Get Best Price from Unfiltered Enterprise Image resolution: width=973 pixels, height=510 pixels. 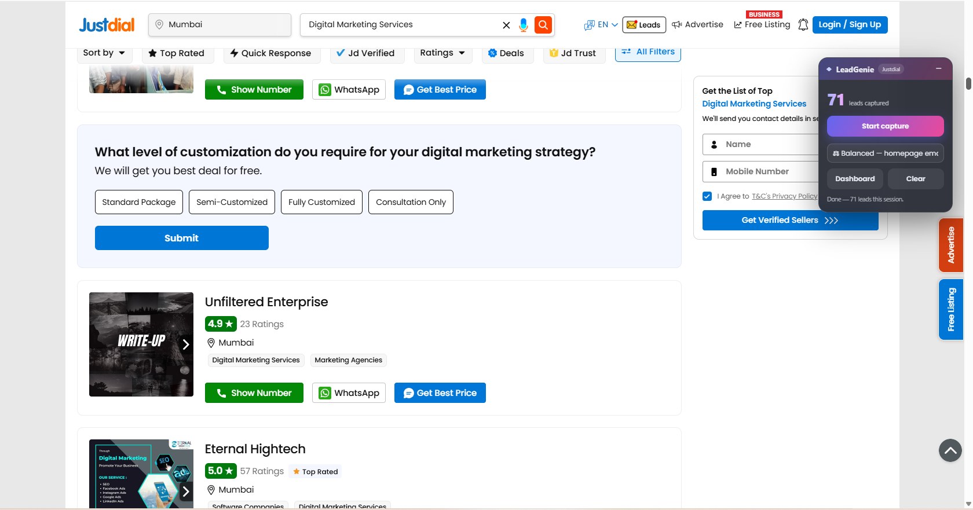pos(440,393)
